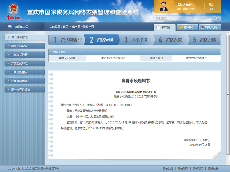The height and width of the screenshot is (172, 230).
Task: Open the 填开控制管理 sidebar item
Action: (25, 37)
